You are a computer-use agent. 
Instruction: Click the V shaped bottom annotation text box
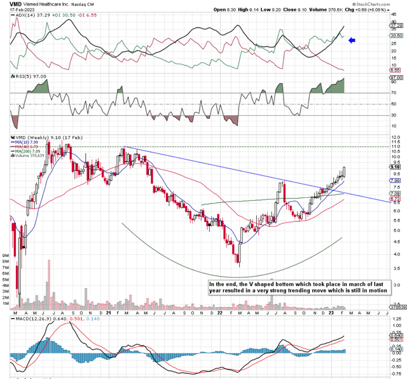click(x=300, y=287)
